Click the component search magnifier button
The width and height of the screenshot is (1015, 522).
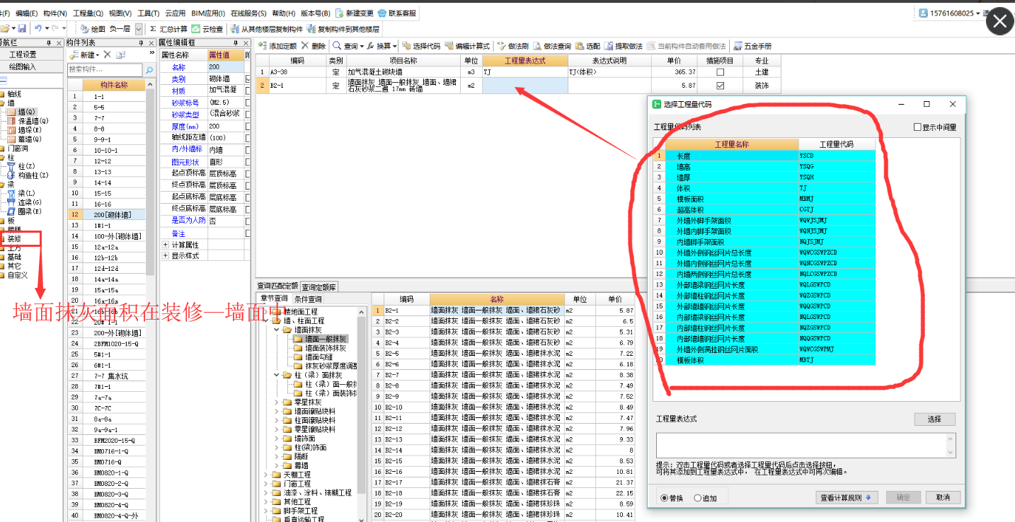pos(149,70)
